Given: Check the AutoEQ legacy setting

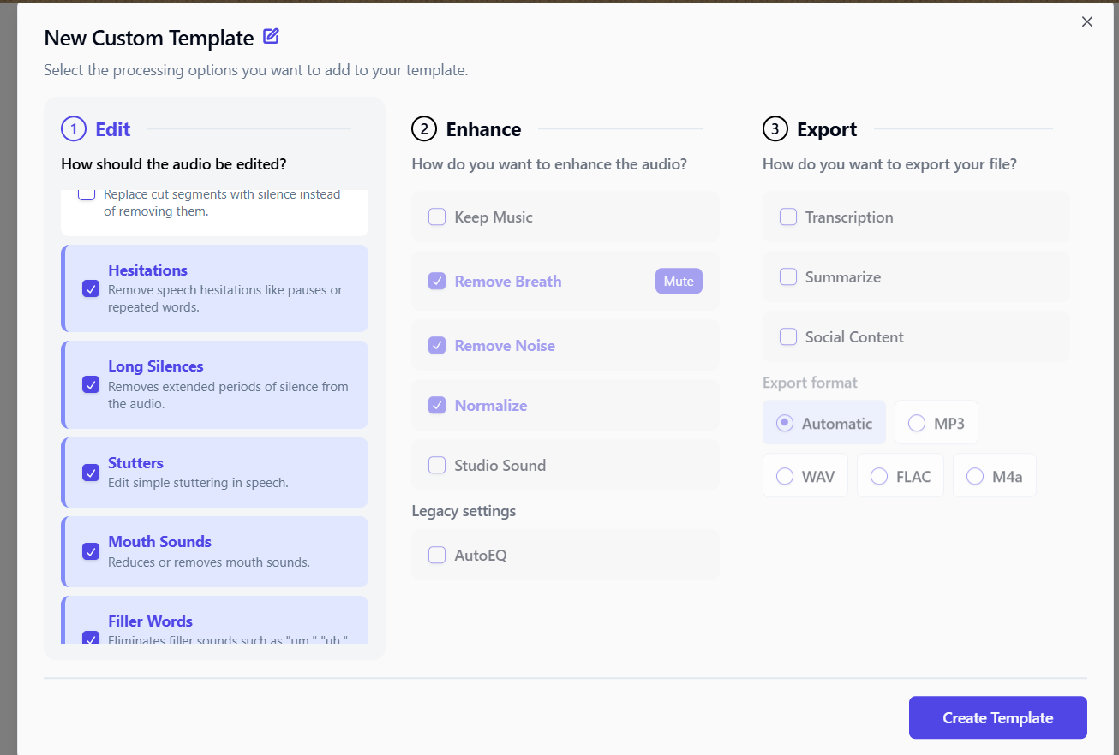Looking at the screenshot, I should (437, 555).
